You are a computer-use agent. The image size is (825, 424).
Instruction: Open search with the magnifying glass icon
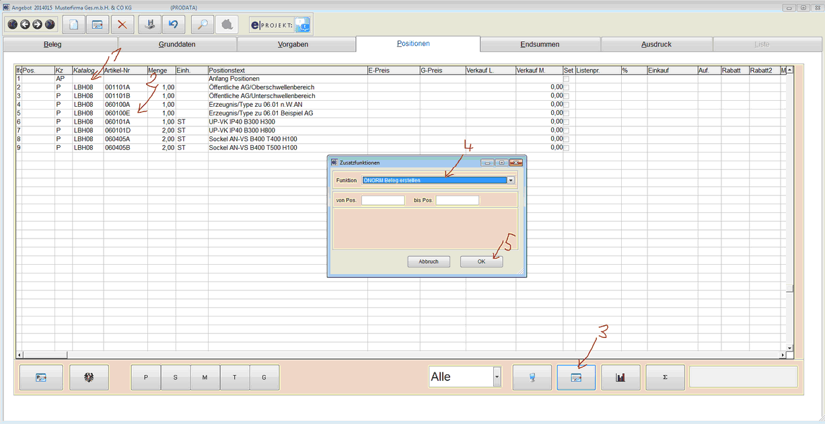coord(203,25)
